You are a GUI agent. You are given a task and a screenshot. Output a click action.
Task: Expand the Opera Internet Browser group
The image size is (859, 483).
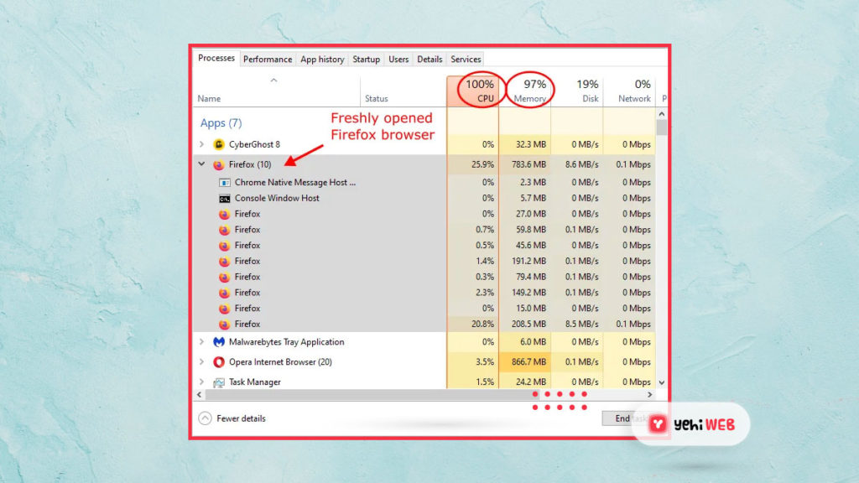pos(201,362)
